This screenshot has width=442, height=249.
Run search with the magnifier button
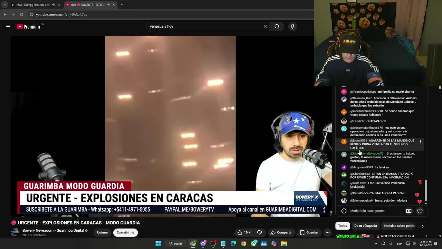tap(277, 27)
